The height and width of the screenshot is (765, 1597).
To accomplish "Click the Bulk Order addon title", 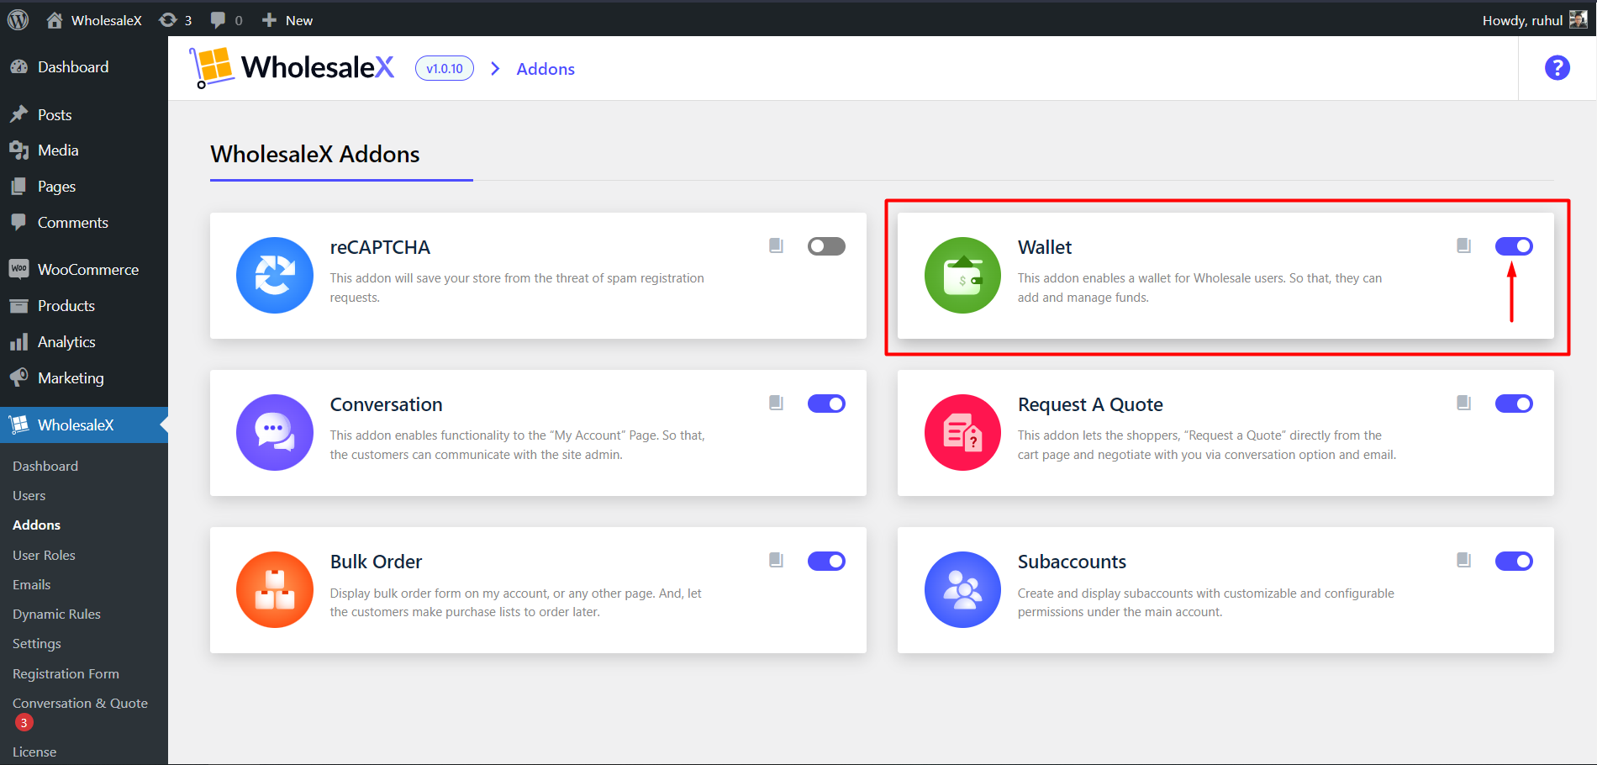I will pyautogui.click(x=376, y=562).
